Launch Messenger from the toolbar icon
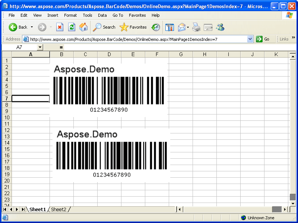 coord(221,27)
